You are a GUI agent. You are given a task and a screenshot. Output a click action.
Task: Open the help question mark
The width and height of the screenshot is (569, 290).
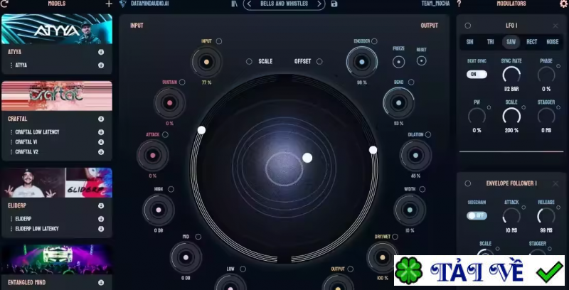pos(459,4)
